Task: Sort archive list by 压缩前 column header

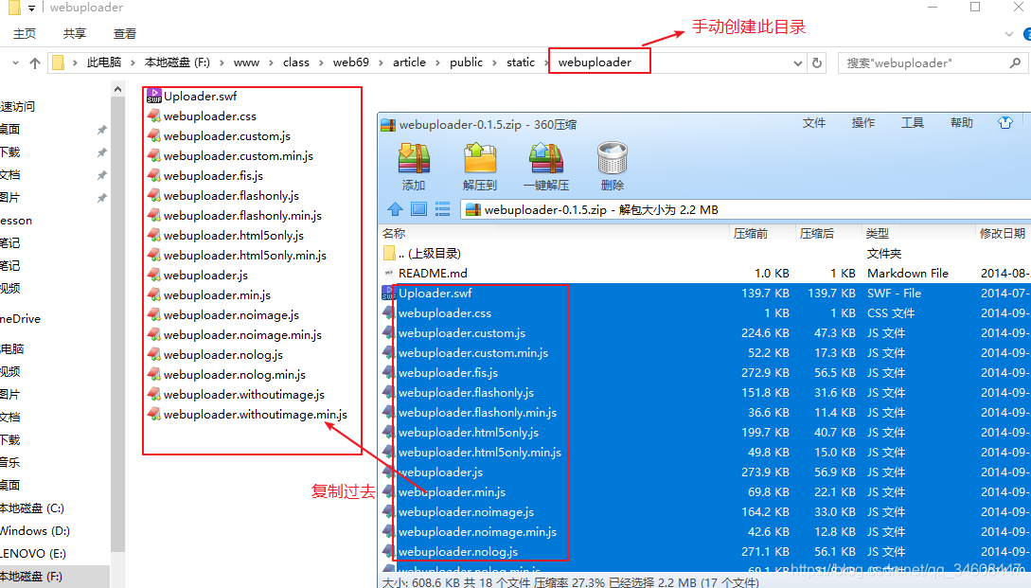Action: pyautogui.click(x=762, y=234)
